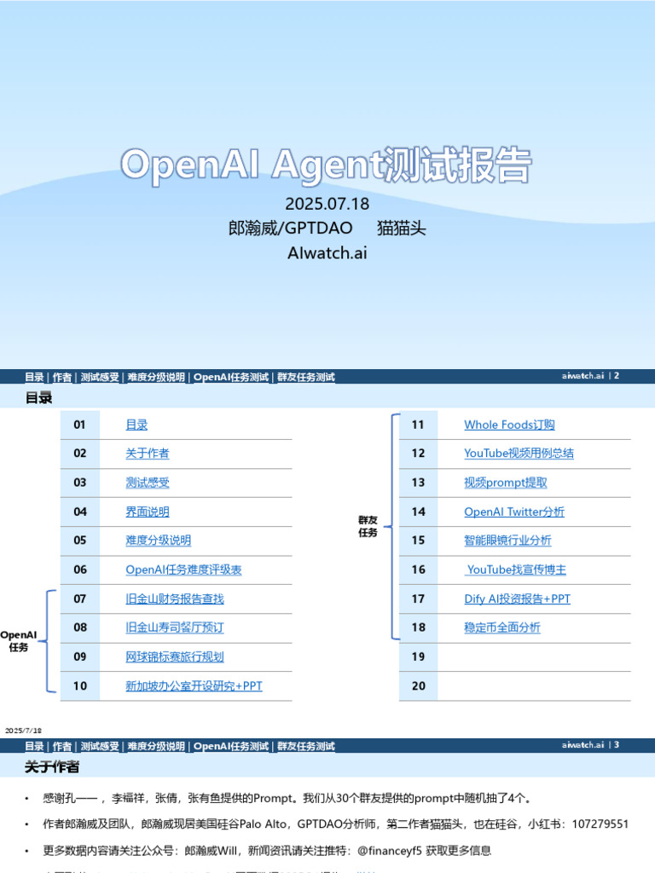This screenshot has width=655, height=873.
Task: Click author text 郎瀚威/GPTDAO
Action: 290,228
